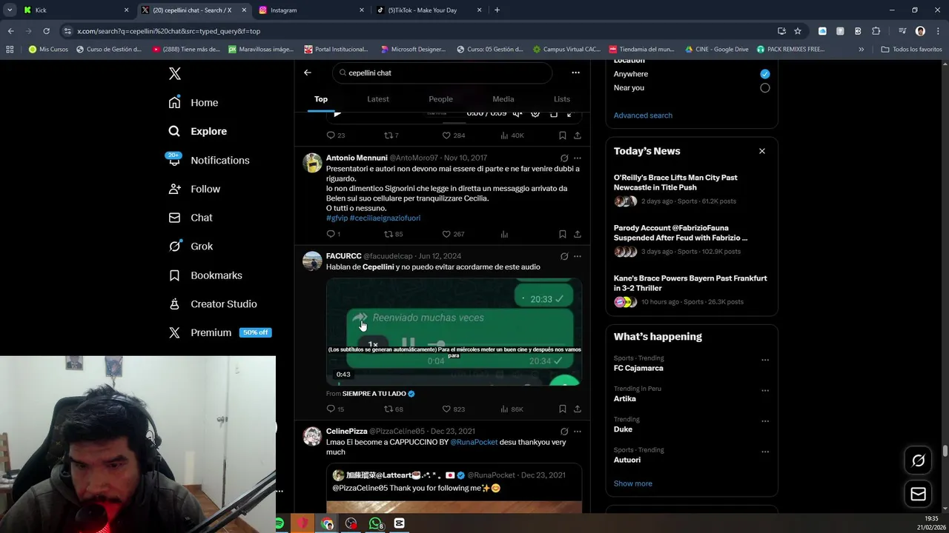Switch to Kick browser tab
Viewport: 949px width, 533px height.
(x=74, y=10)
